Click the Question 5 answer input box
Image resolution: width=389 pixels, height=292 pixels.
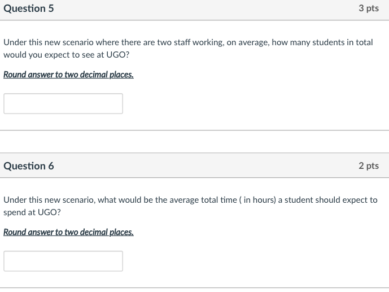63,103
